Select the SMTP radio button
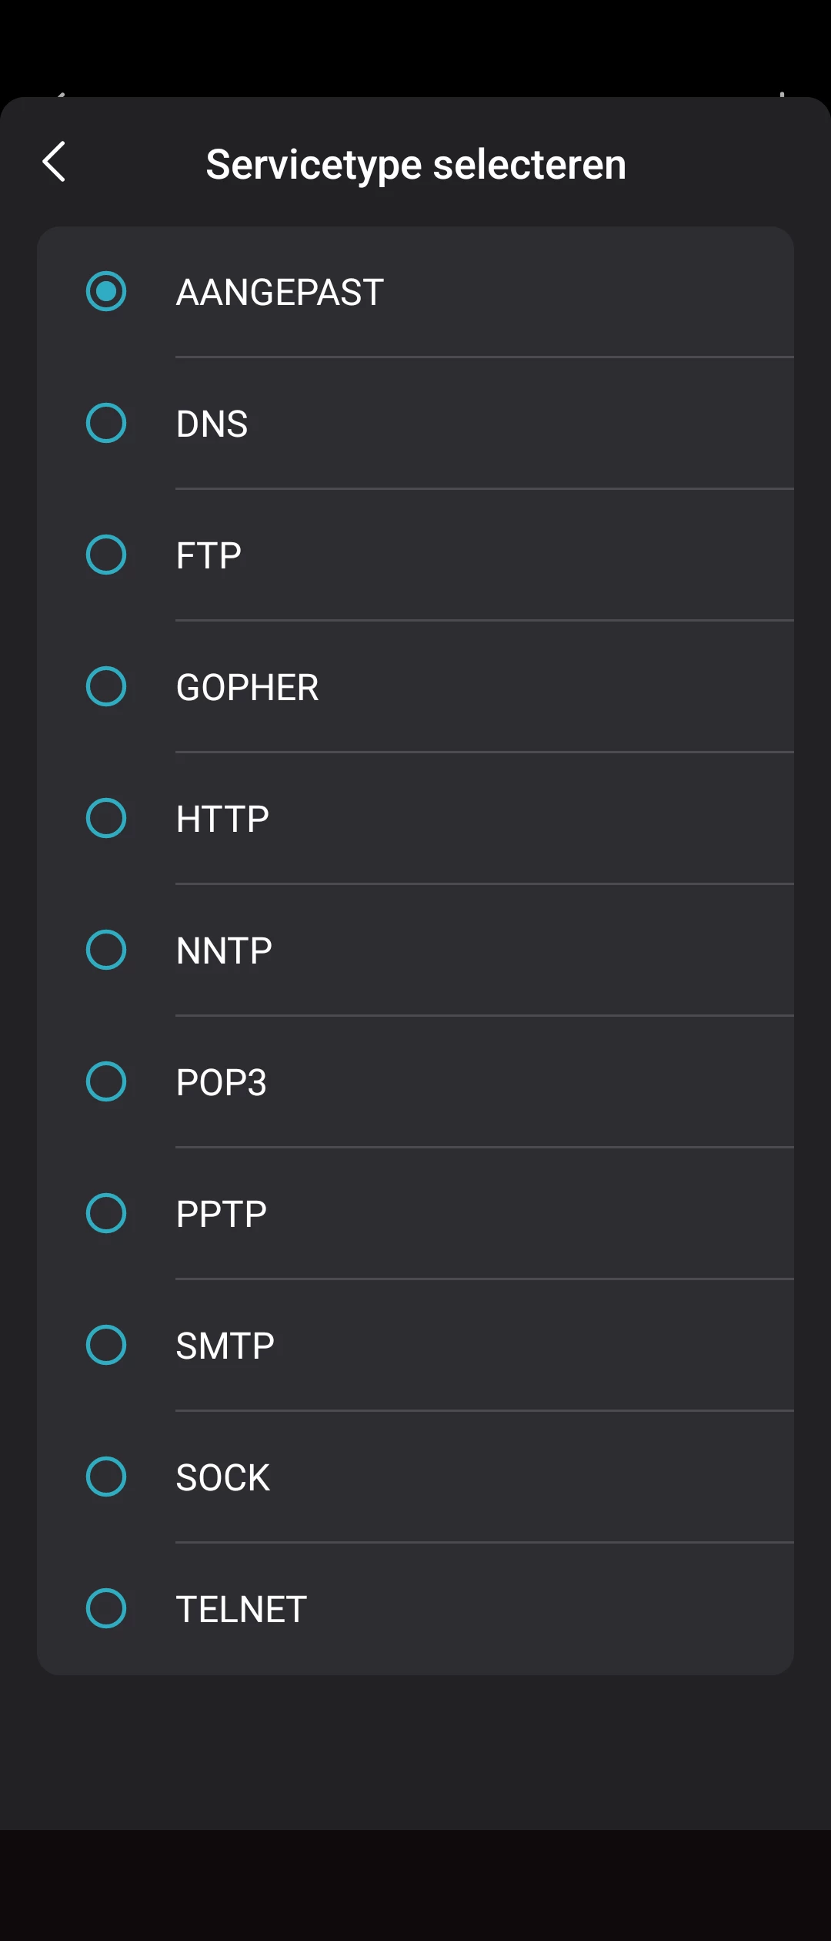Viewport: 831px width, 1941px height. 106,1345
